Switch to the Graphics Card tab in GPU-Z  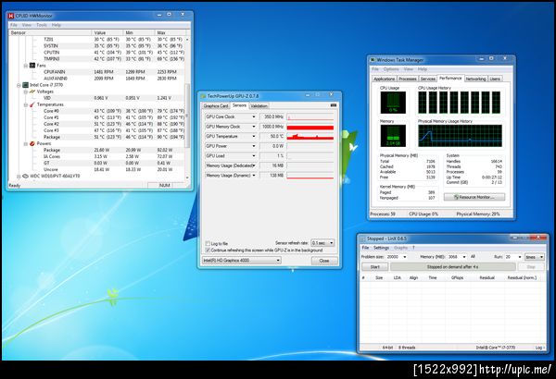[x=216, y=106]
